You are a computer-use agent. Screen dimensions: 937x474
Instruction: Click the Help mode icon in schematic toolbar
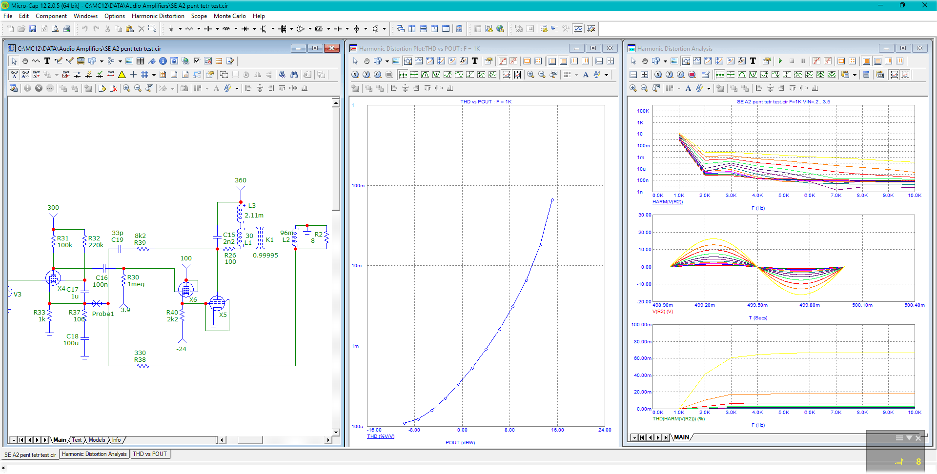(174, 61)
